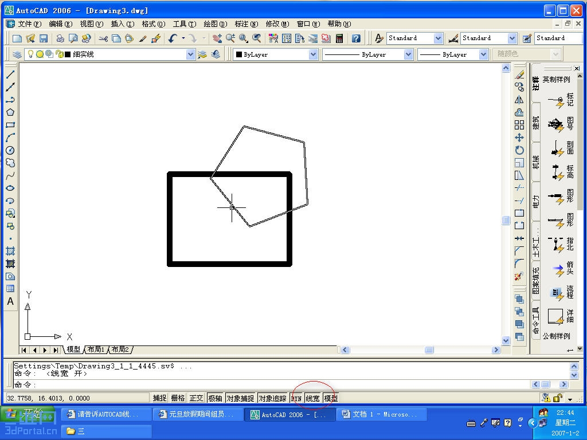587x440 pixels.
Task: Click the drawing area vertical scrollbar thumb
Action: pyautogui.click(x=506, y=221)
